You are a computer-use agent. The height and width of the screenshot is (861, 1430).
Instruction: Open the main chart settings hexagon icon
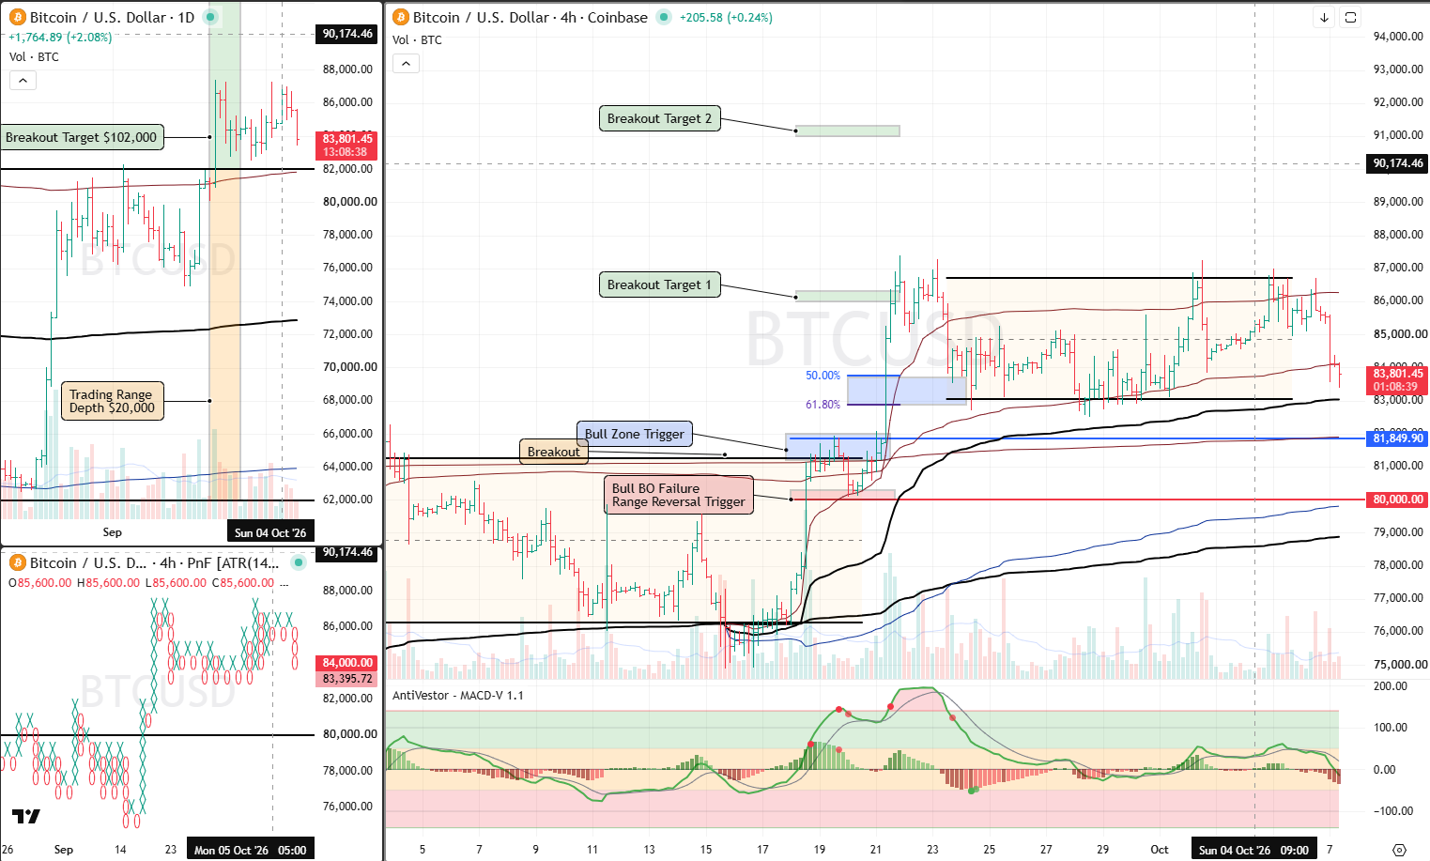pos(1399,850)
